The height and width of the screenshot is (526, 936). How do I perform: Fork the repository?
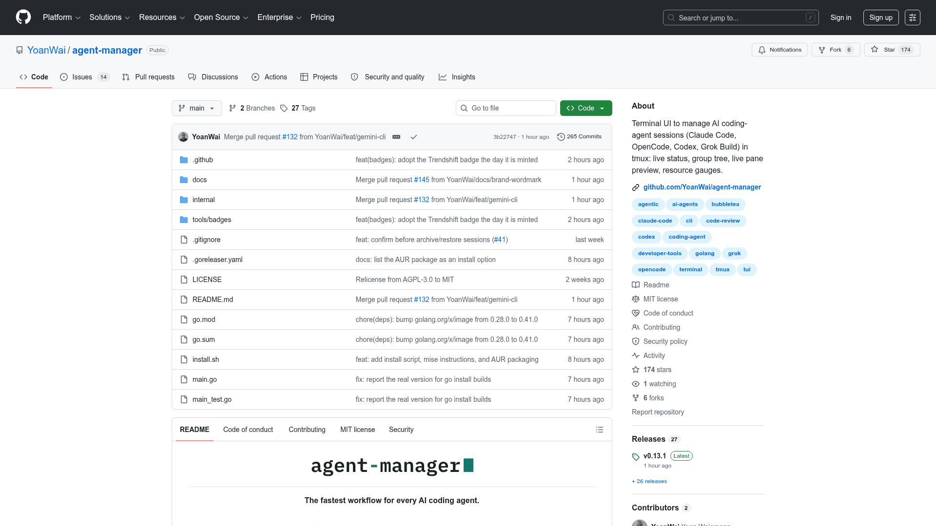[836, 50]
